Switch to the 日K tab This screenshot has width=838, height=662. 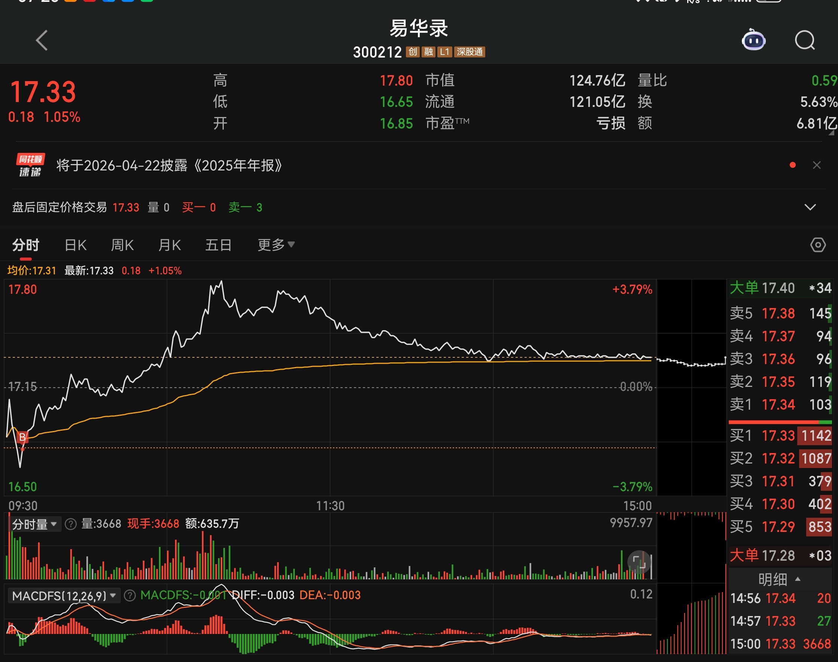tap(76, 245)
